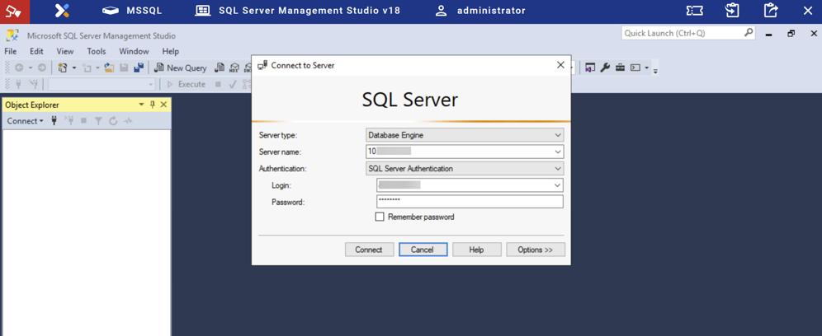Click the Options >> button
This screenshot has width=822, height=336.
535,250
